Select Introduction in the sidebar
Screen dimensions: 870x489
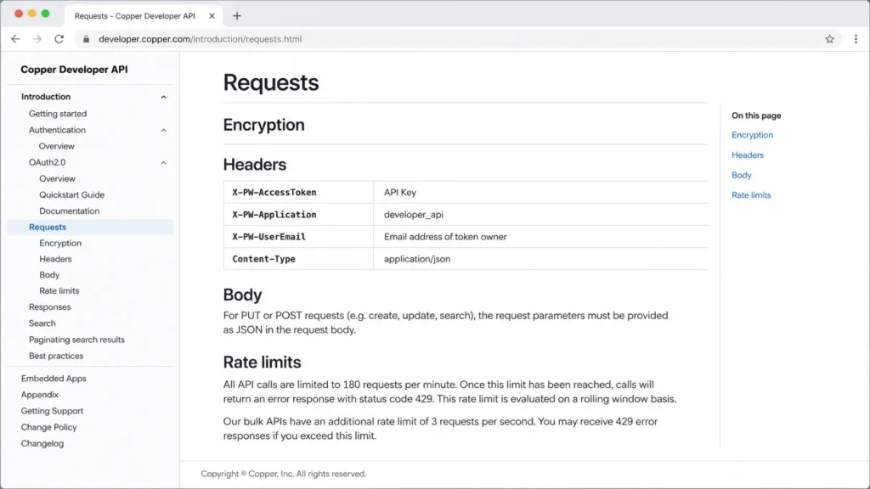(46, 97)
